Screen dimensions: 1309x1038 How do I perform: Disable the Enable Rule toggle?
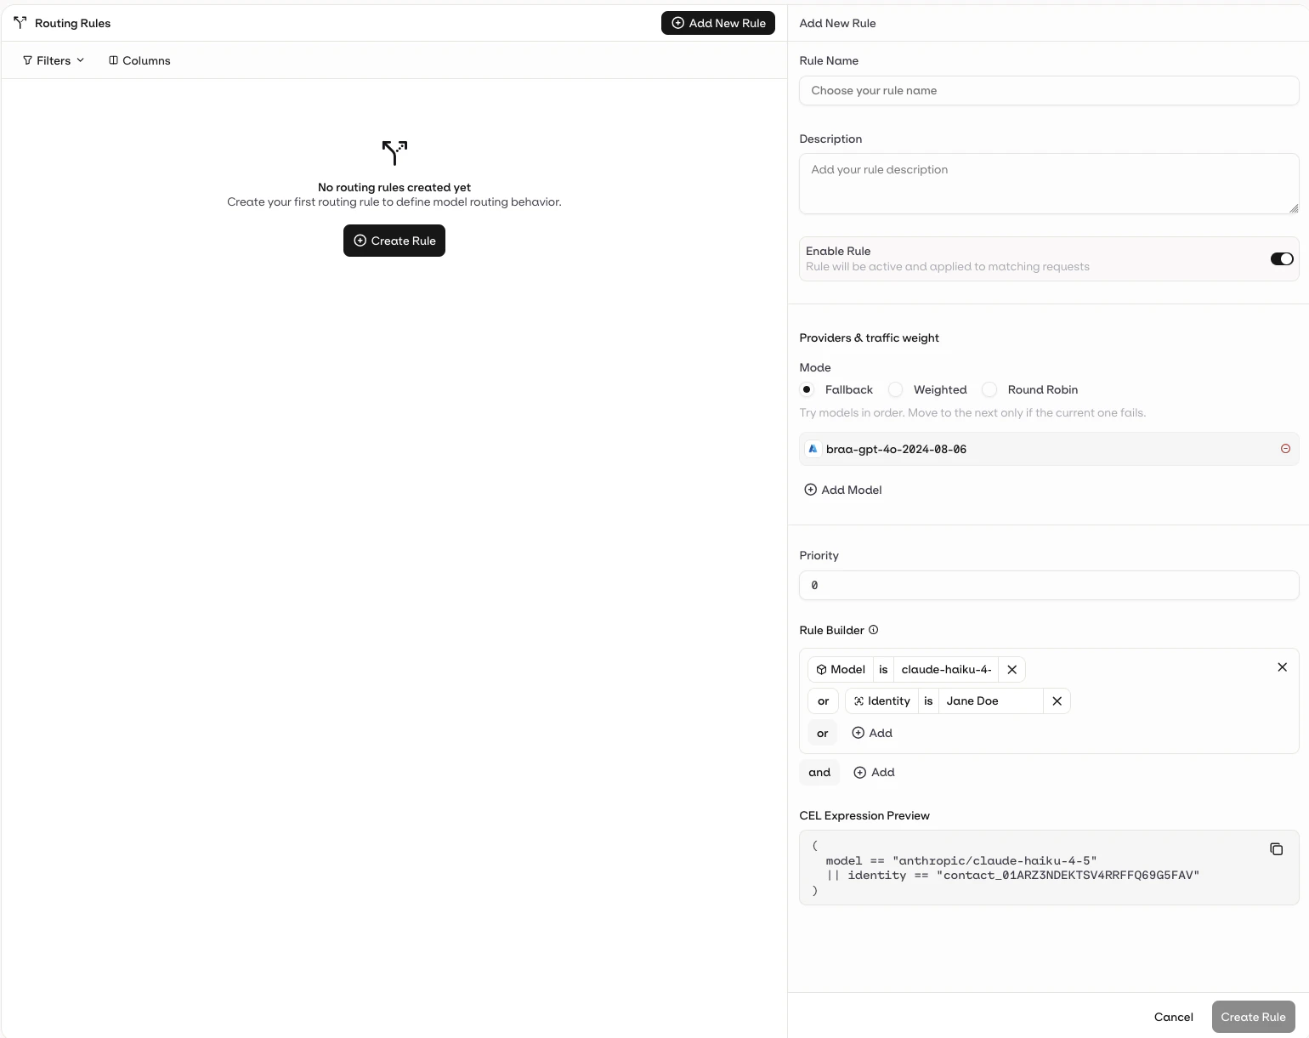tap(1281, 258)
